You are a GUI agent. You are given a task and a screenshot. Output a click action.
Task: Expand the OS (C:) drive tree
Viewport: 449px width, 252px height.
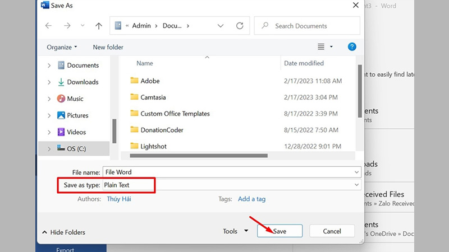[x=49, y=149]
